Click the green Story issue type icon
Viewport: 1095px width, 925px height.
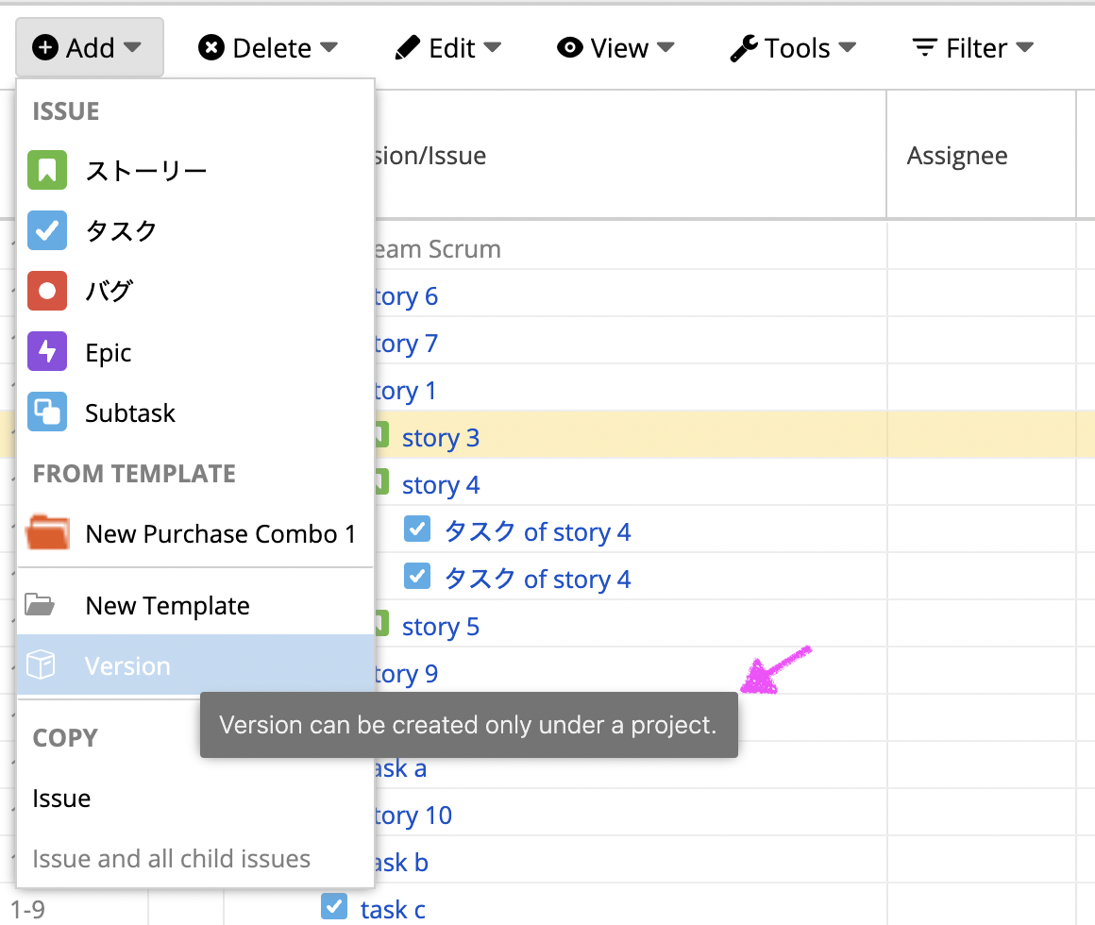tap(46, 171)
